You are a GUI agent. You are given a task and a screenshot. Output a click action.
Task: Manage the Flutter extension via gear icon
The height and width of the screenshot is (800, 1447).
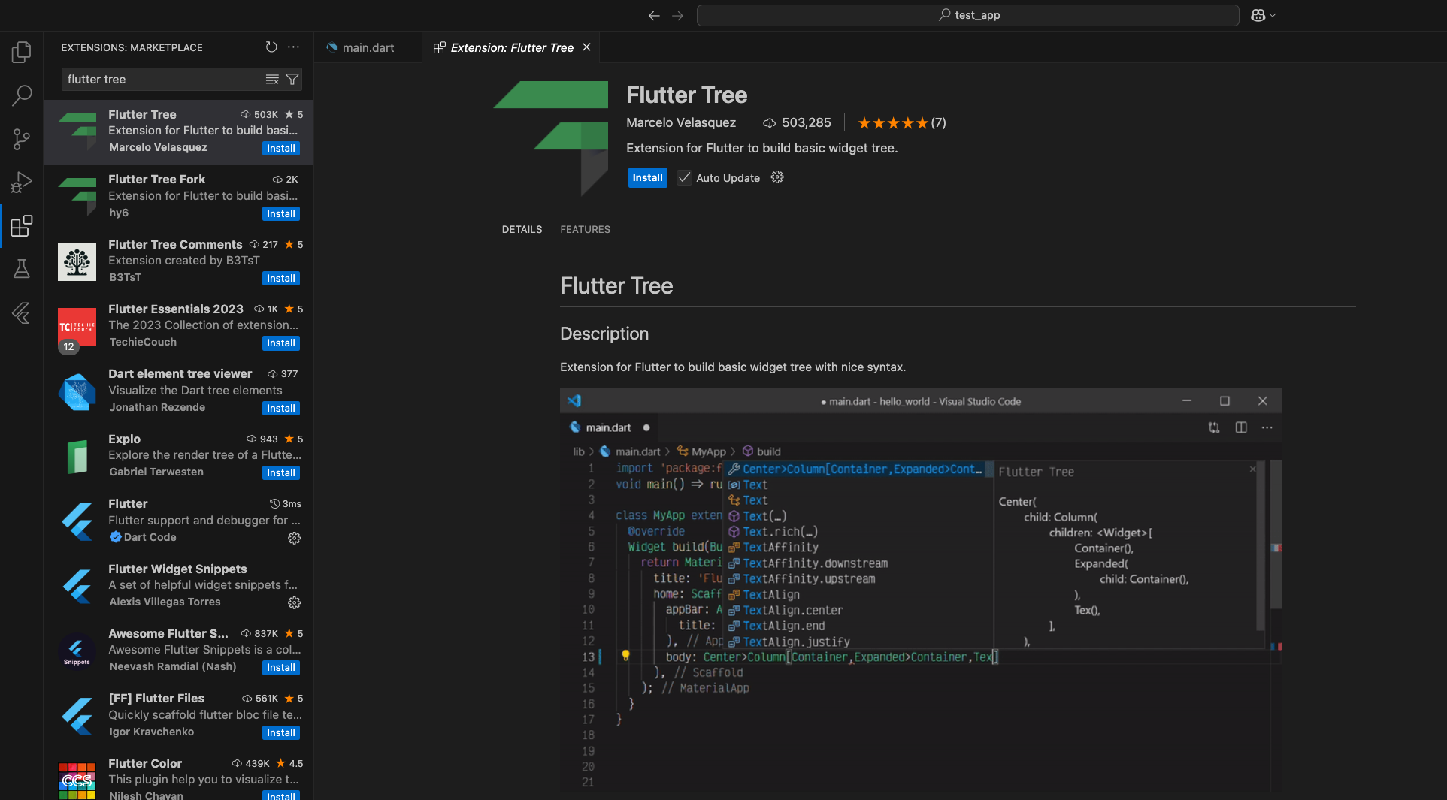(x=295, y=538)
